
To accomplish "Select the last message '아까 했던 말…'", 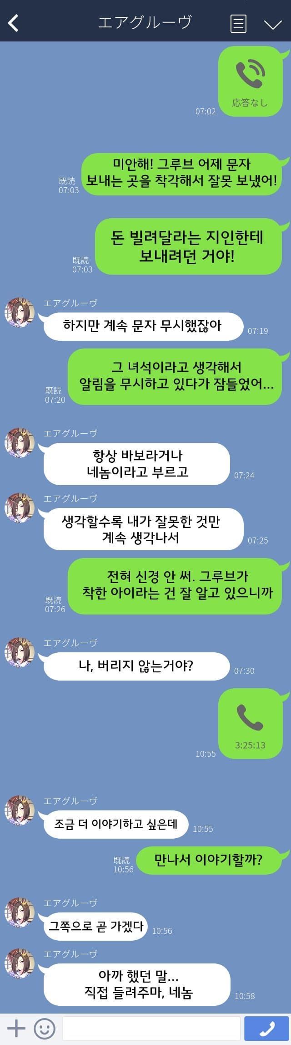I will (x=137, y=984).
